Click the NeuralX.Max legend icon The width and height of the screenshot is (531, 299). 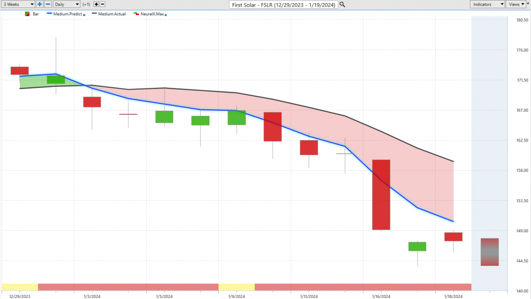[x=136, y=14]
